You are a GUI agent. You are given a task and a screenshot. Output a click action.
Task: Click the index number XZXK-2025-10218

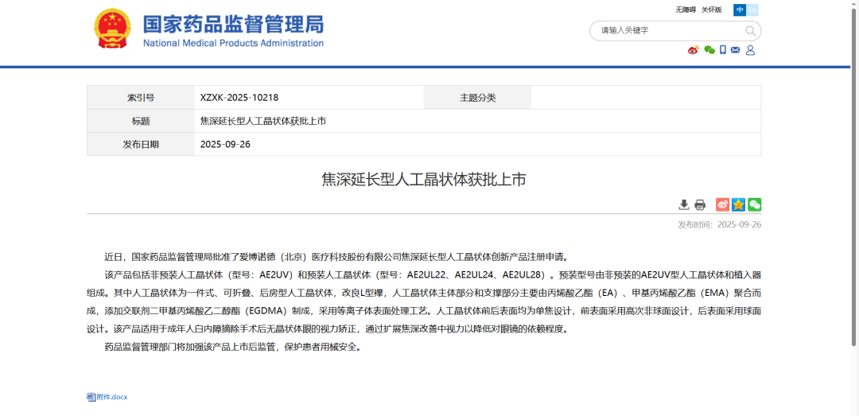239,98
